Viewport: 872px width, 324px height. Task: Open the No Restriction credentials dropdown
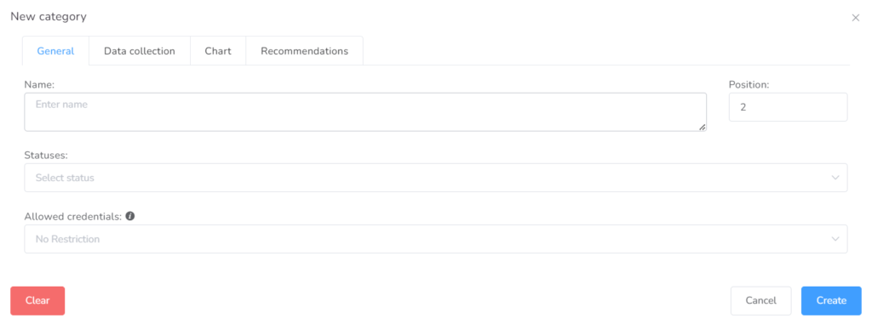tap(436, 239)
